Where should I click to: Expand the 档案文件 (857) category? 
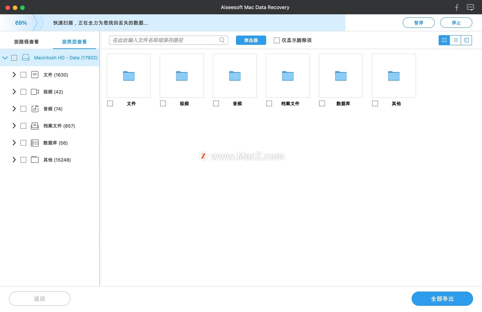14,126
